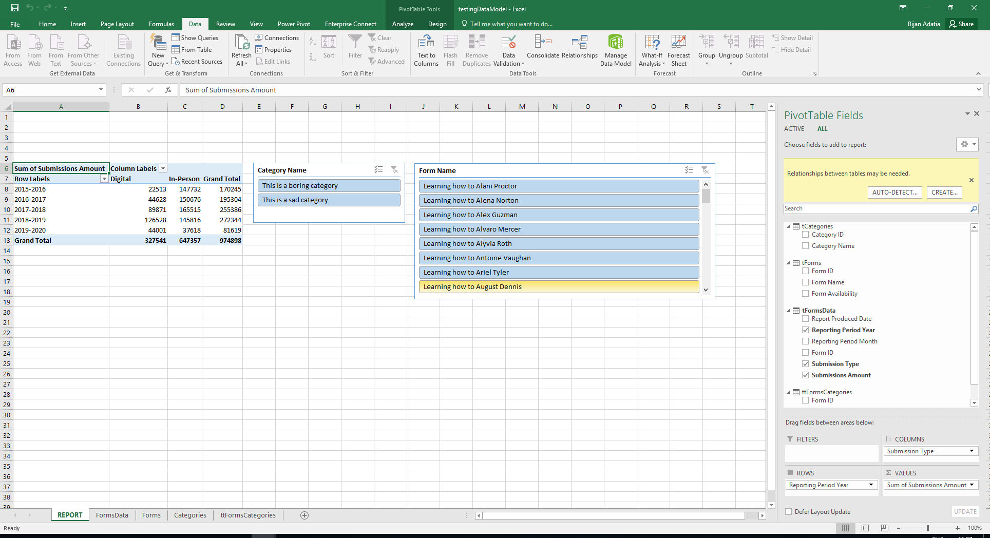
Task: Open Manage Data Model
Action: [x=615, y=50]
